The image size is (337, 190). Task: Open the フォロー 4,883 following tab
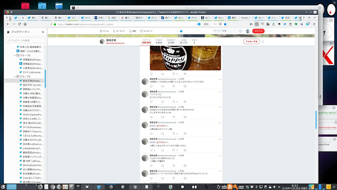(x=159, y=41)
